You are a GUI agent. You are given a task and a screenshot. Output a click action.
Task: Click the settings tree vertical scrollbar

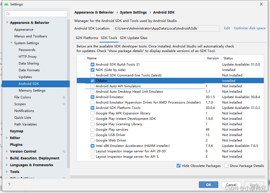(68, 93)
